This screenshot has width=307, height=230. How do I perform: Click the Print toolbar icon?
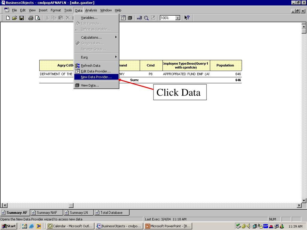click(31, 18)
